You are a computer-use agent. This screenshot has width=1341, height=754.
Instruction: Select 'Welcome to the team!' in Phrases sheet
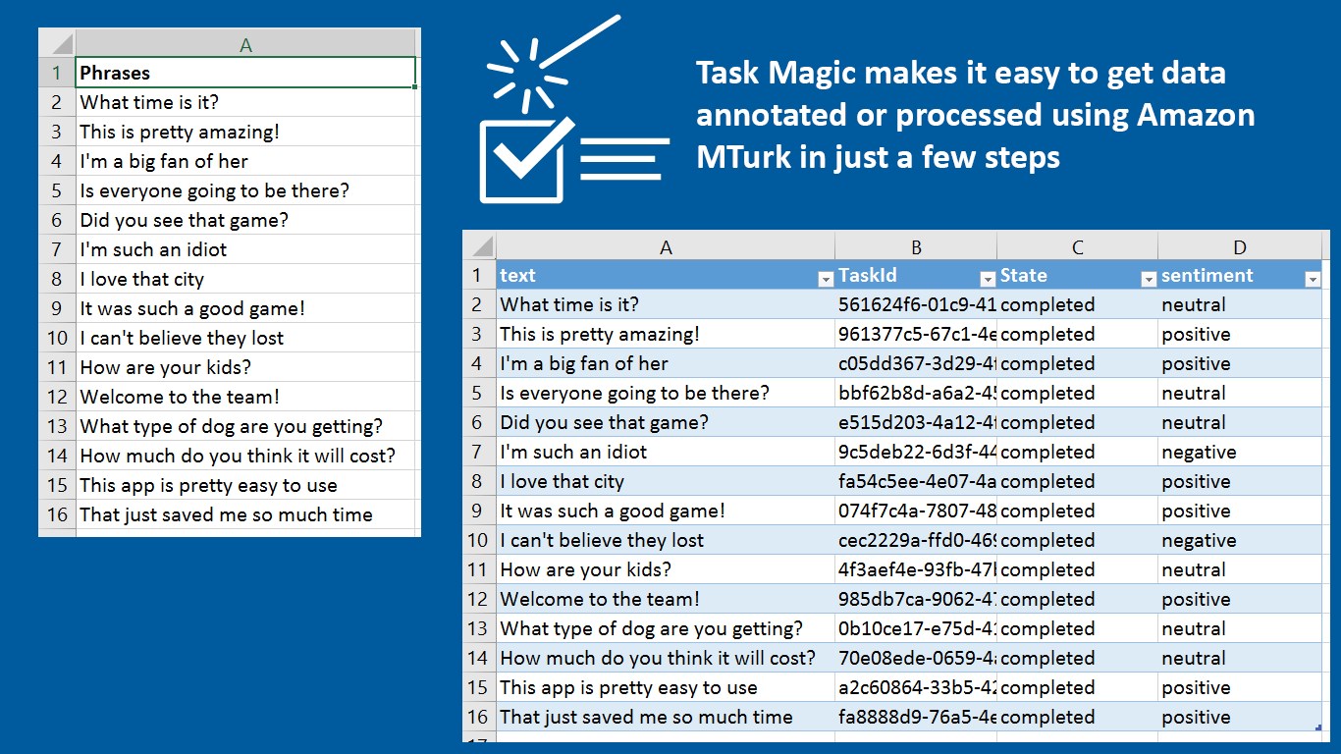click(x=245, y=397)
